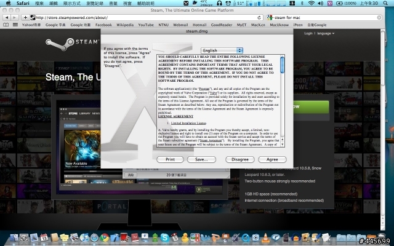Open the Wikipedia bookmark
Viewport: 394px width, 246px height.
coord(125,25)
